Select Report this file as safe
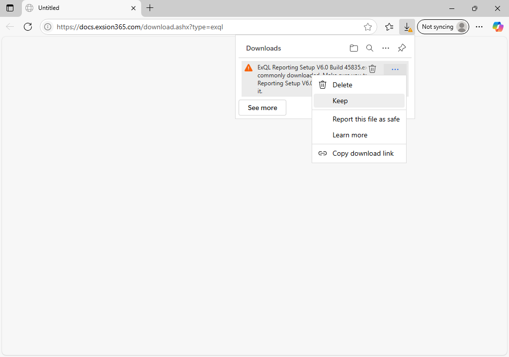 (359, 119)
